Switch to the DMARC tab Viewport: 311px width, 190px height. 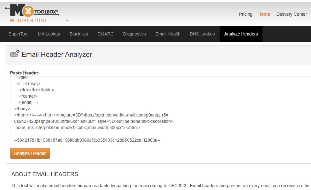pyautogui.click(x=106, y=34)
